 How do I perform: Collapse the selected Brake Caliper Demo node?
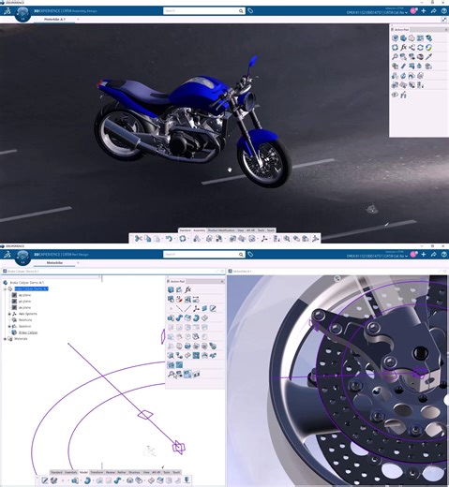(5, 289)
